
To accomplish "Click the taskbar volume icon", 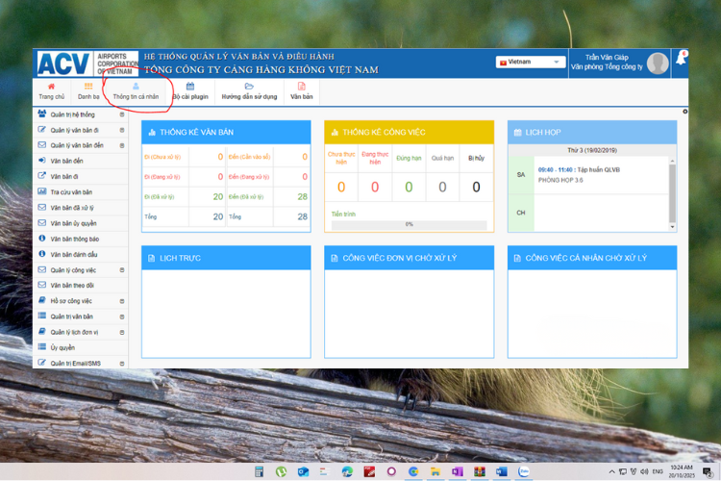I will point(644,471).
